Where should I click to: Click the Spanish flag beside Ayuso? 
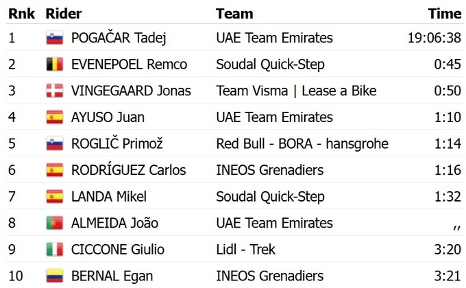(55, 117)
